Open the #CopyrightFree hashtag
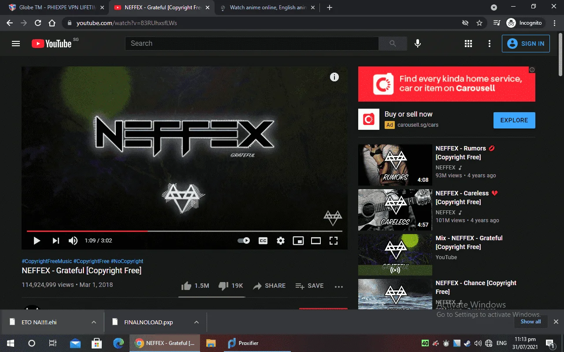Screen dimensions: 564x352 click(91, 261)
